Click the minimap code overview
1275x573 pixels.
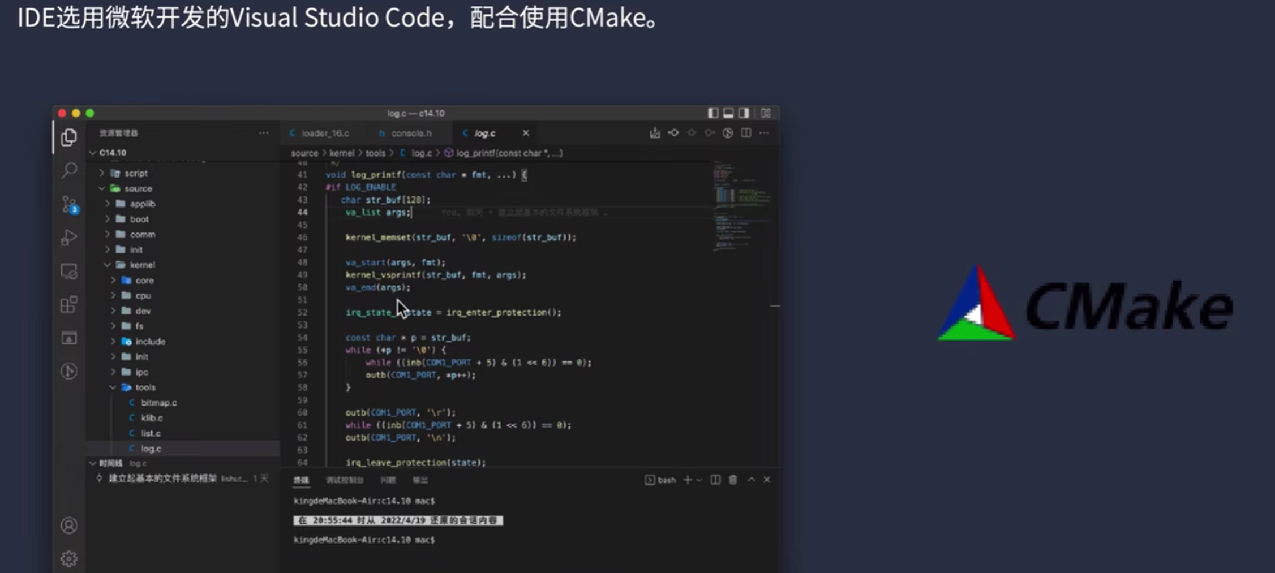[x=742, y=206]
